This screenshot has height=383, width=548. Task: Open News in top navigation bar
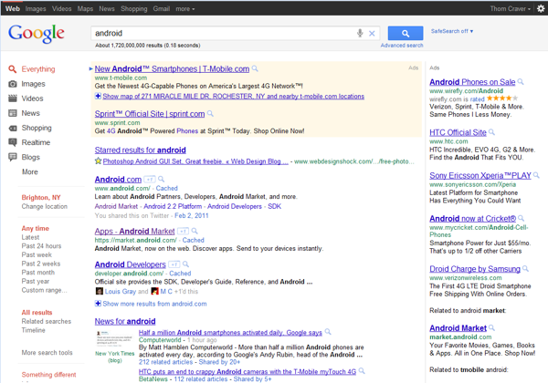pyautogui.click(x=107, y=9)
